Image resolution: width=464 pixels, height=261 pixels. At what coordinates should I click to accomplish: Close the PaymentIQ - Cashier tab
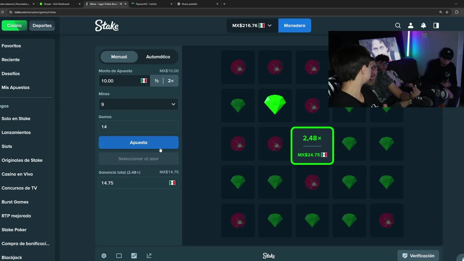click(x=171, y=4)
